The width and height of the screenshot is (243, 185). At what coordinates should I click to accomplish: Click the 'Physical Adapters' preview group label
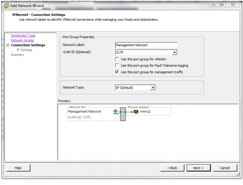click(138, 107)
